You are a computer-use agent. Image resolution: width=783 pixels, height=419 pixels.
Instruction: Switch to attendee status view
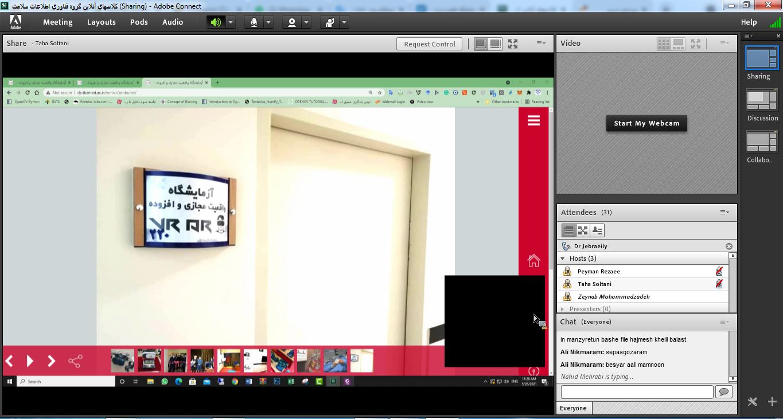(x=597, y=230)
